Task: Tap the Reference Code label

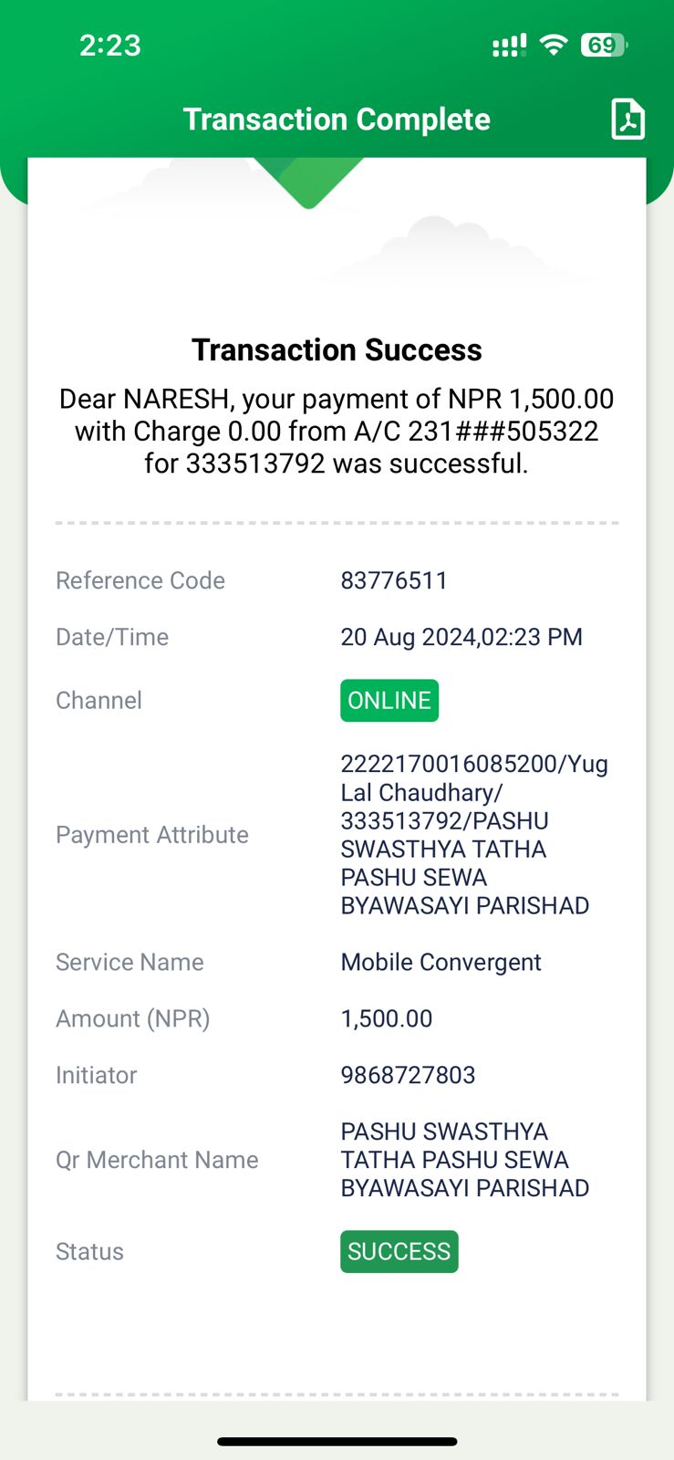Action: coord(140,580)
